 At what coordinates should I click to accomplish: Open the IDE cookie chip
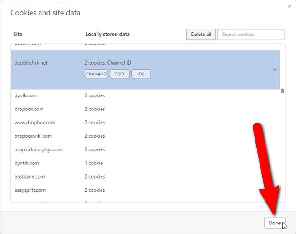141,74
